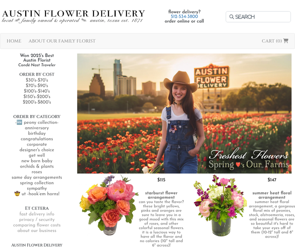Click the $115 price label
The width and height of the screenshot is (295, 247).
click(x=161, y=180)
